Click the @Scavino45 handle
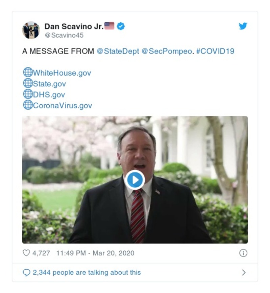This screenshot has width=270, height=293. [x=64, y=35]
